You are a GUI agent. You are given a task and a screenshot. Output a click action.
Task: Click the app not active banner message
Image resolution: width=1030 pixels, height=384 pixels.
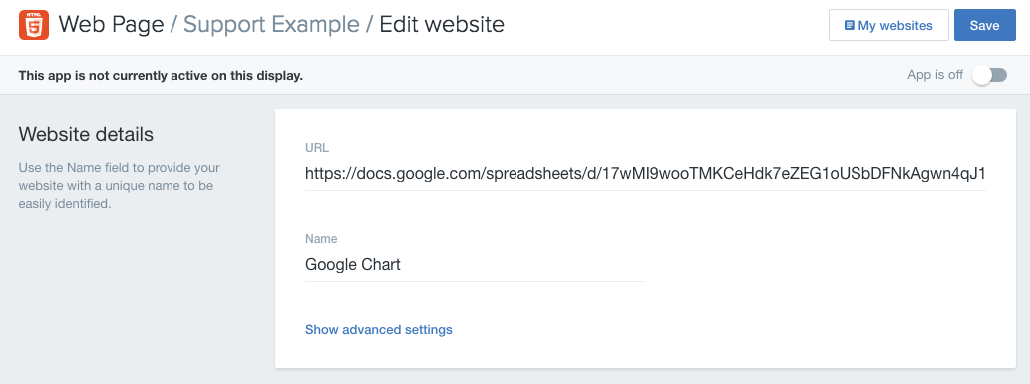(161, 76)
